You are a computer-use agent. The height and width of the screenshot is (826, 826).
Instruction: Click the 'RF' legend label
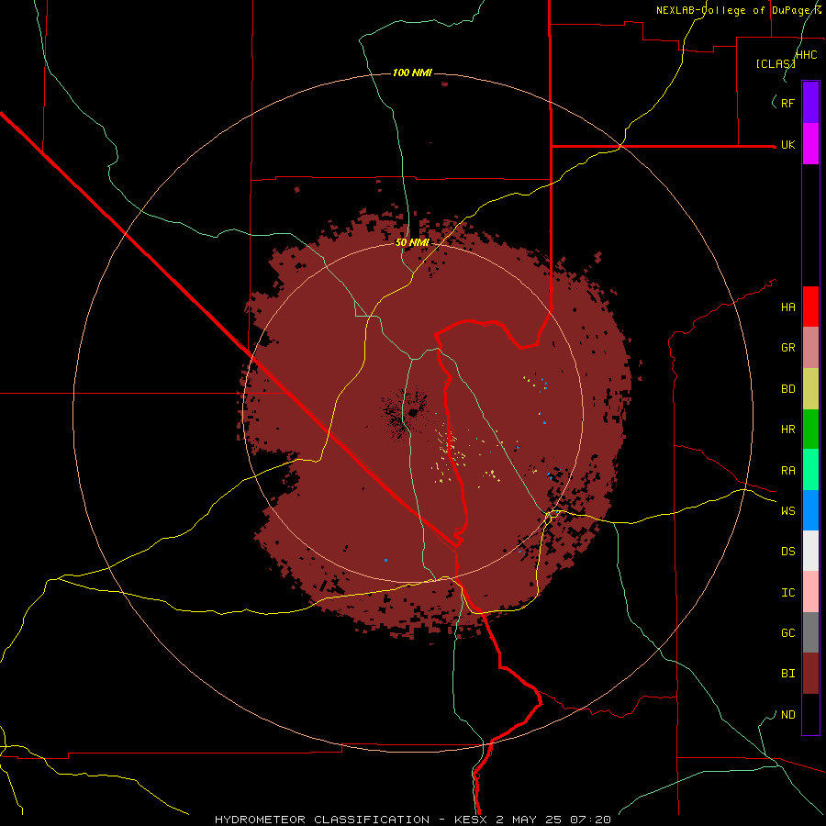[x=787, y=103]
